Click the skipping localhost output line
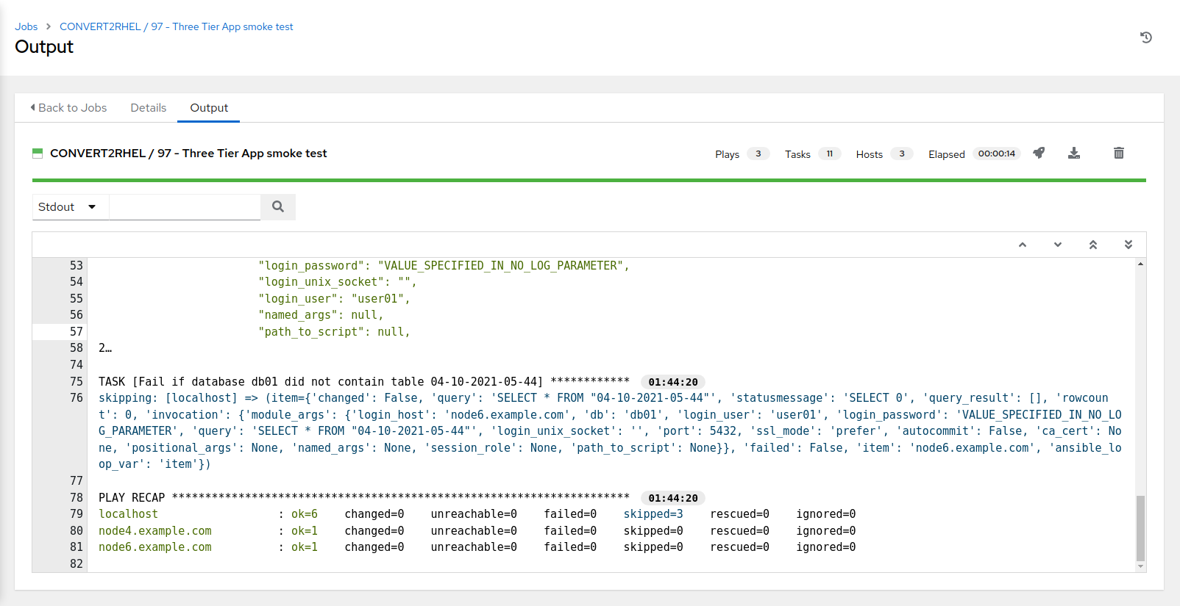Screen dimensions: 1180x606 [610, 431]
